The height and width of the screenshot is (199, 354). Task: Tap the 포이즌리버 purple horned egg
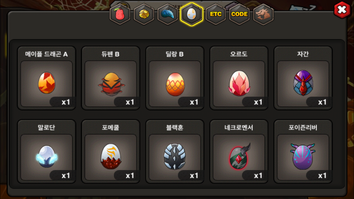[x=303, y=152]
